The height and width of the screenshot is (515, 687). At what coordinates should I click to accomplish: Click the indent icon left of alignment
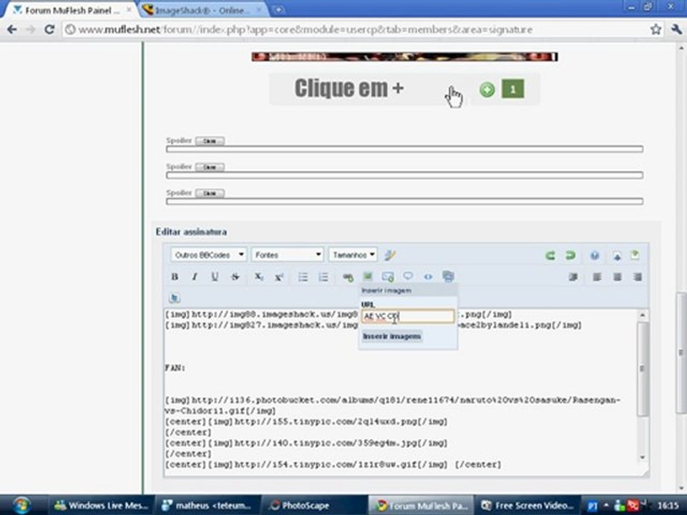click(573, 277)
